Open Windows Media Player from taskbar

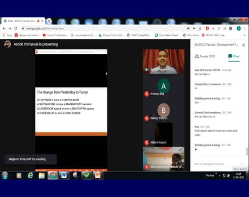click(x=19, y=176)
